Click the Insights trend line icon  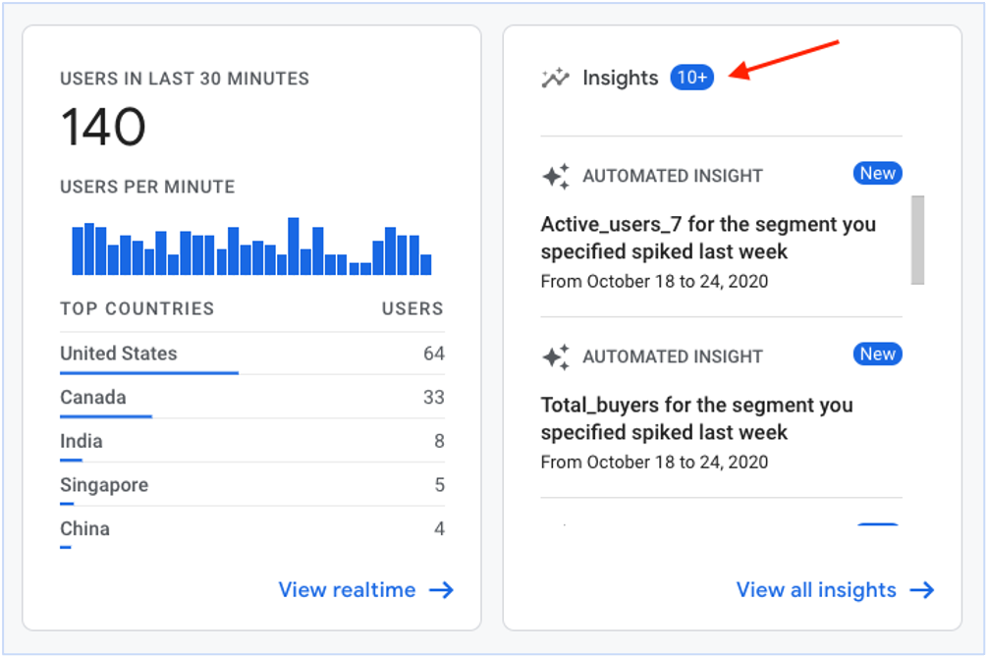tap(556, 78)
